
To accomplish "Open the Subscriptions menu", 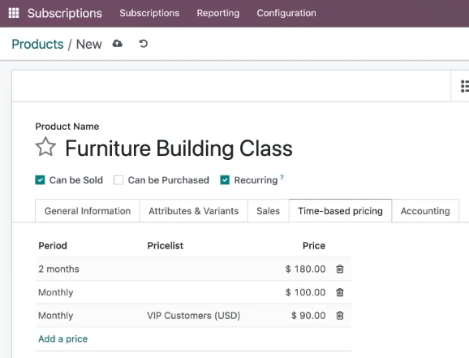I will (149, 13).
